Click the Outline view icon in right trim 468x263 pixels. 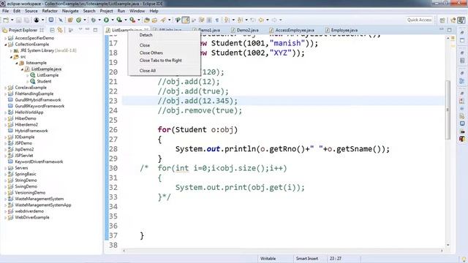461,81
